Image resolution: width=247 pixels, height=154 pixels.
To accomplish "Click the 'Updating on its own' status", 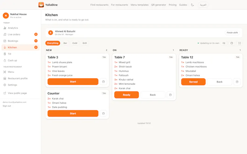I will (208, 43).
